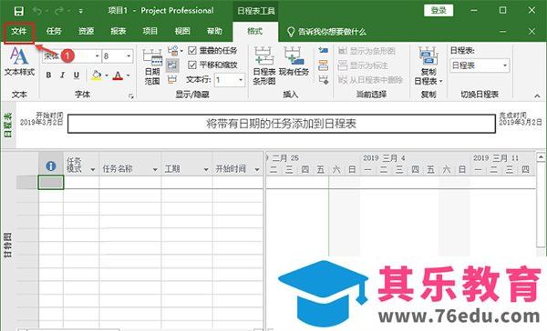Select the 格式 tab
The width and height of the screenshot is (547, 331).
tap(254, 31)
